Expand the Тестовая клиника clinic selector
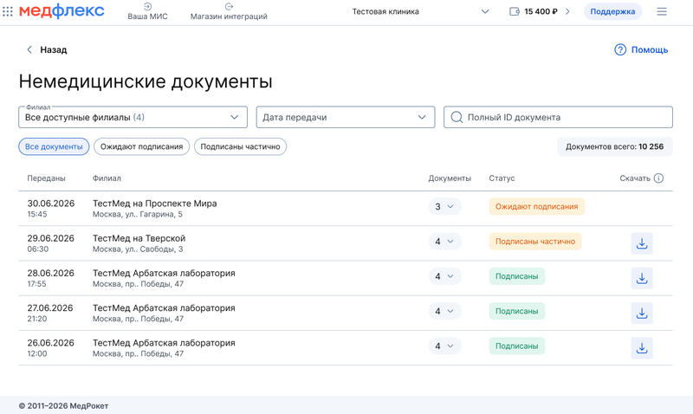The image size is (693, 414). click(x=420, y=11)
